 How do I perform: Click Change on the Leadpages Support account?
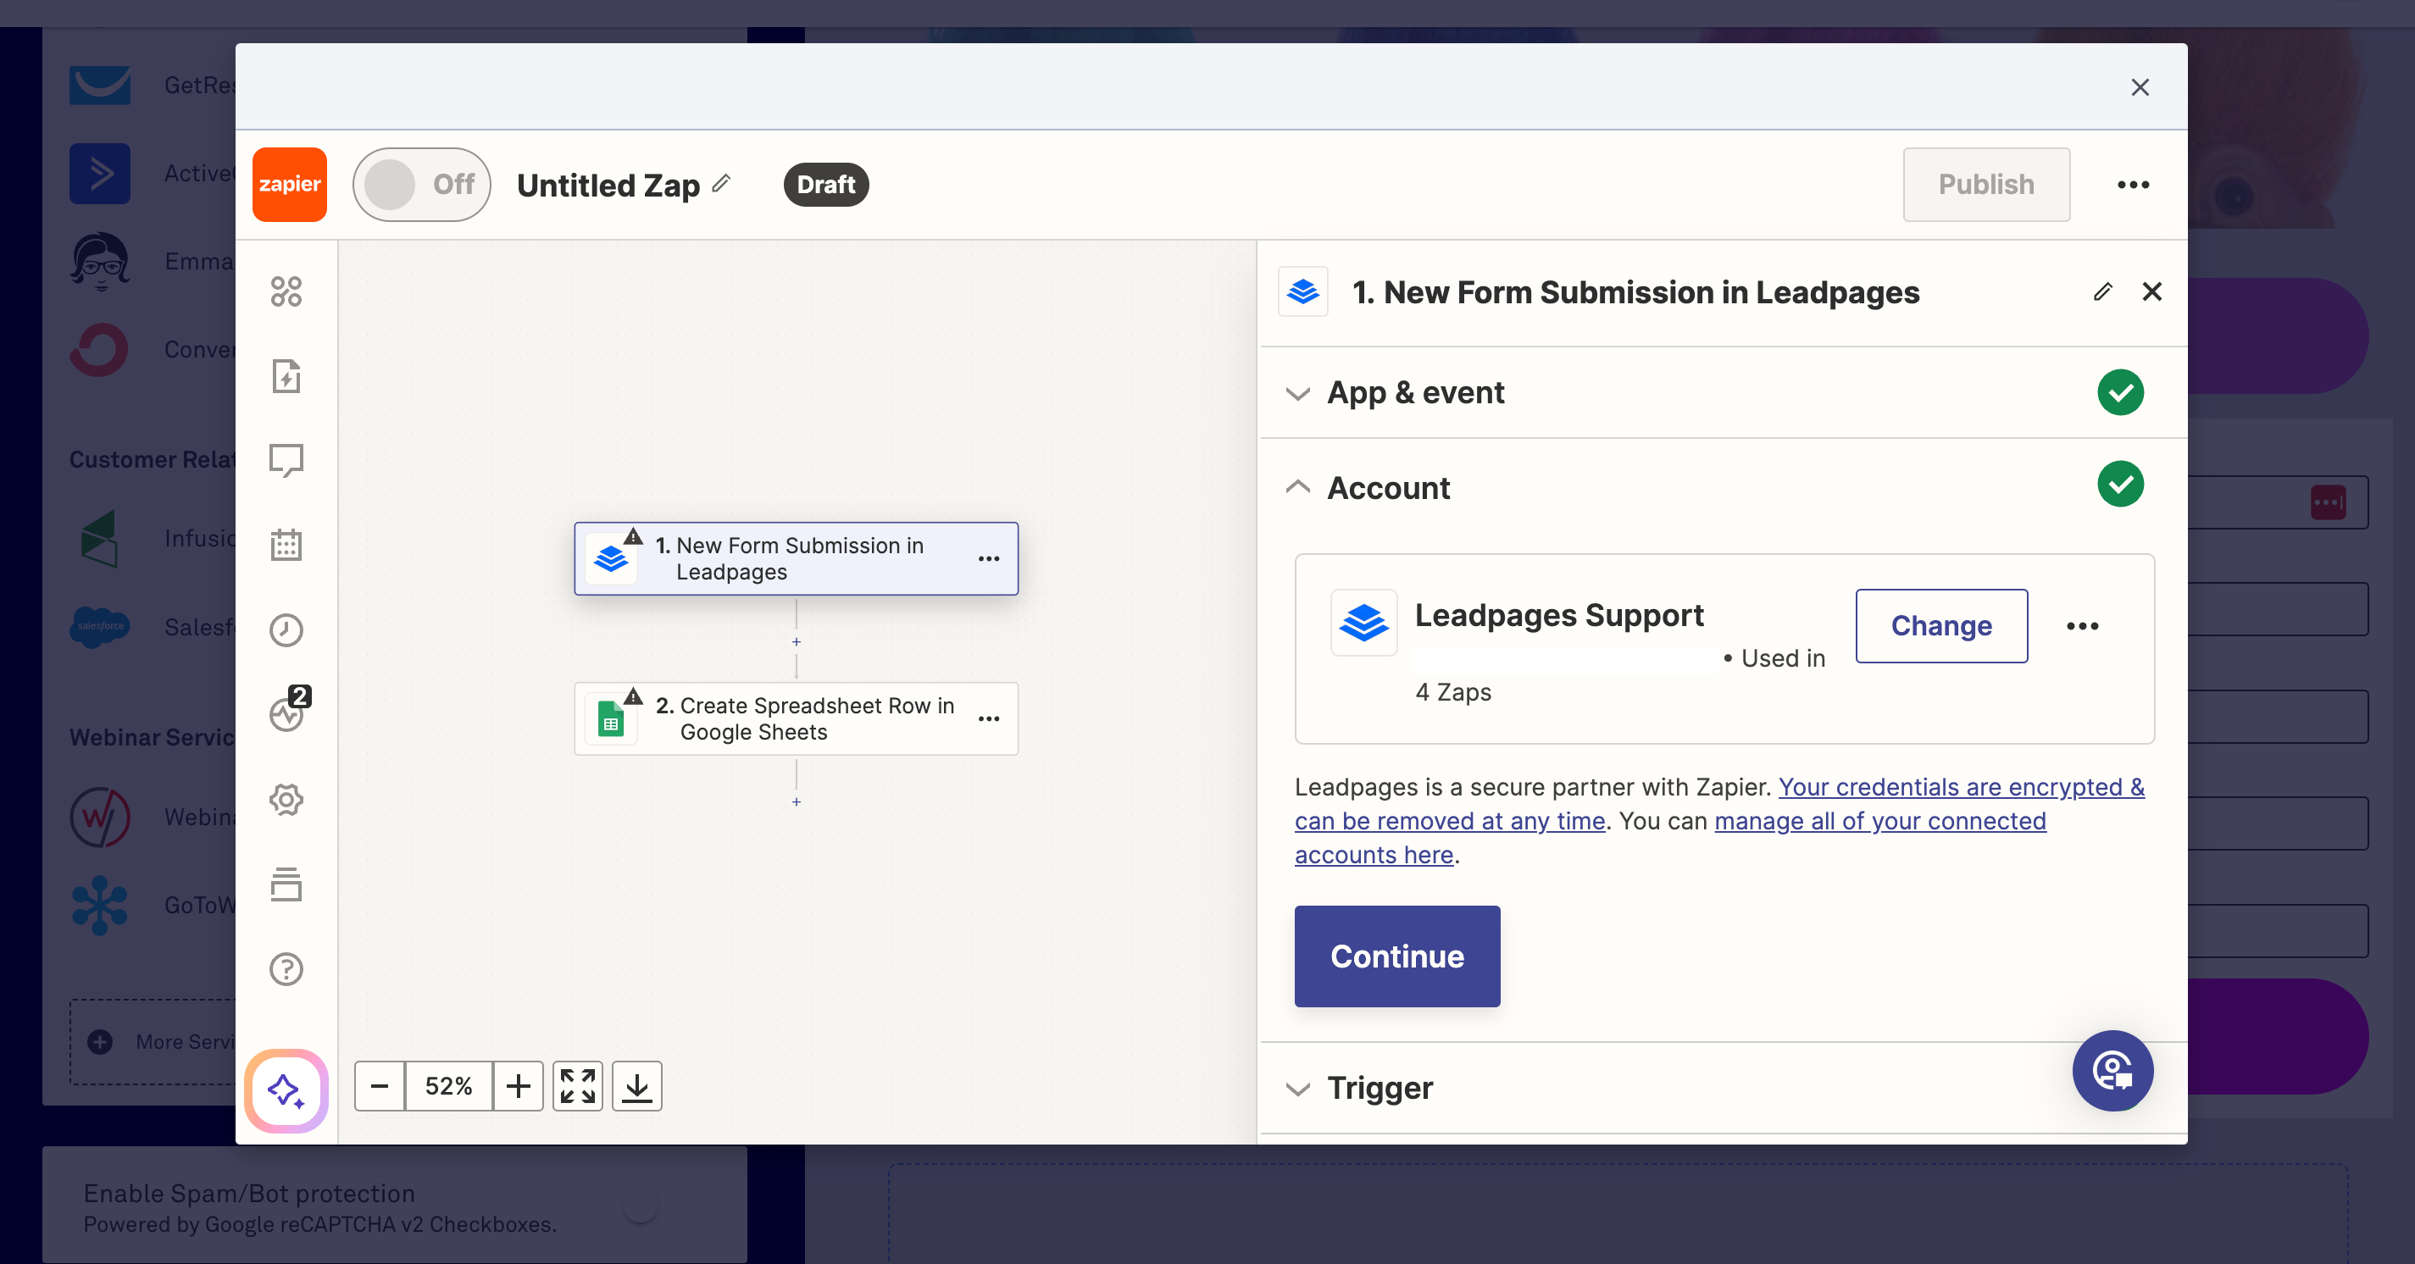[1940, 626]
